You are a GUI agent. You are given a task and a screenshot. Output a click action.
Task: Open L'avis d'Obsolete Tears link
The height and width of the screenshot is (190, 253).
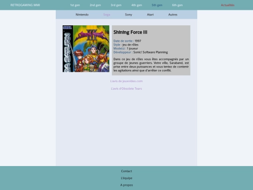[126, 89]
